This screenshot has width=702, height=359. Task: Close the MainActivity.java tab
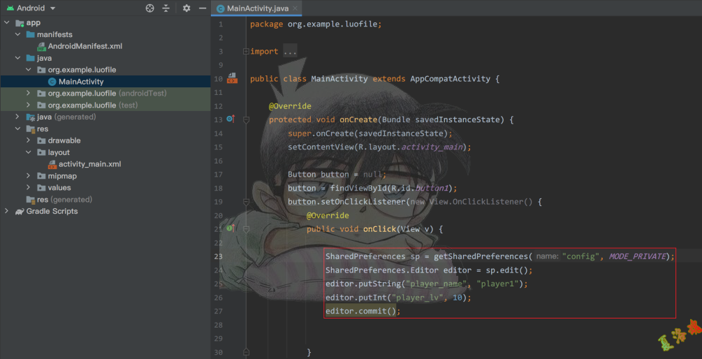pyautogui.click(x=295, y=8)
